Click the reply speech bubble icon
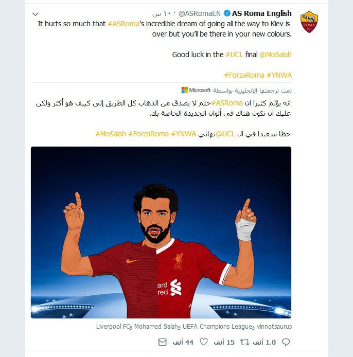The width and height of the screenshot is (353, 357). click(286, 342)
